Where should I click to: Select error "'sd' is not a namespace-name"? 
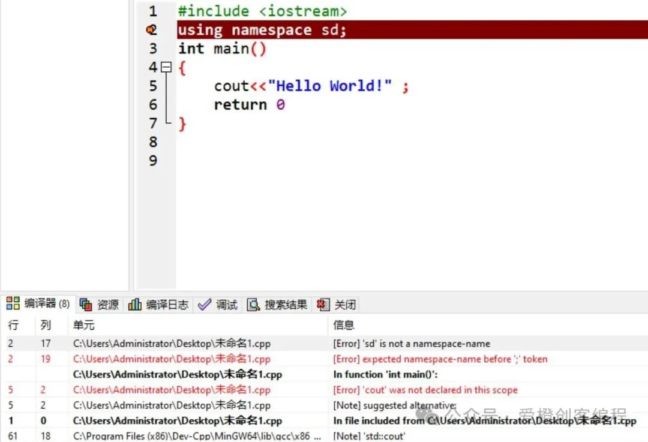click(x=412, y=344)
